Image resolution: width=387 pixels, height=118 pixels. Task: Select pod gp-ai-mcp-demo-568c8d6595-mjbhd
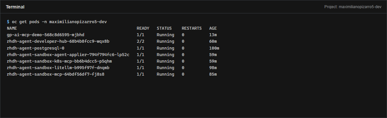click(x=46, y=35)
